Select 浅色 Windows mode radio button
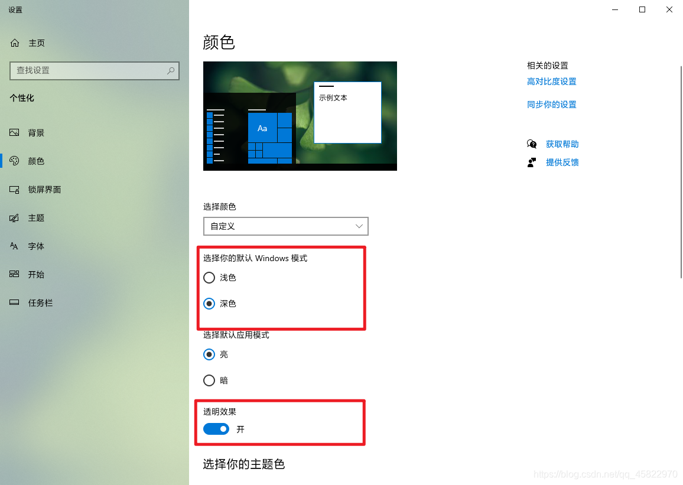Screen dimensions: 683x485 [x=209, y=277]
